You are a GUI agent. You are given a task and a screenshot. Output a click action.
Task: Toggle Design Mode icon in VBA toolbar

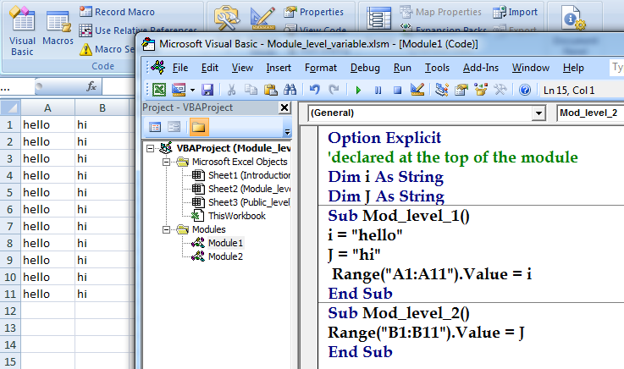coord(417,90)
